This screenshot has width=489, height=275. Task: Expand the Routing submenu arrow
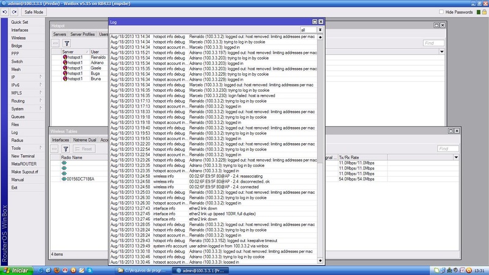coord(41,100)
